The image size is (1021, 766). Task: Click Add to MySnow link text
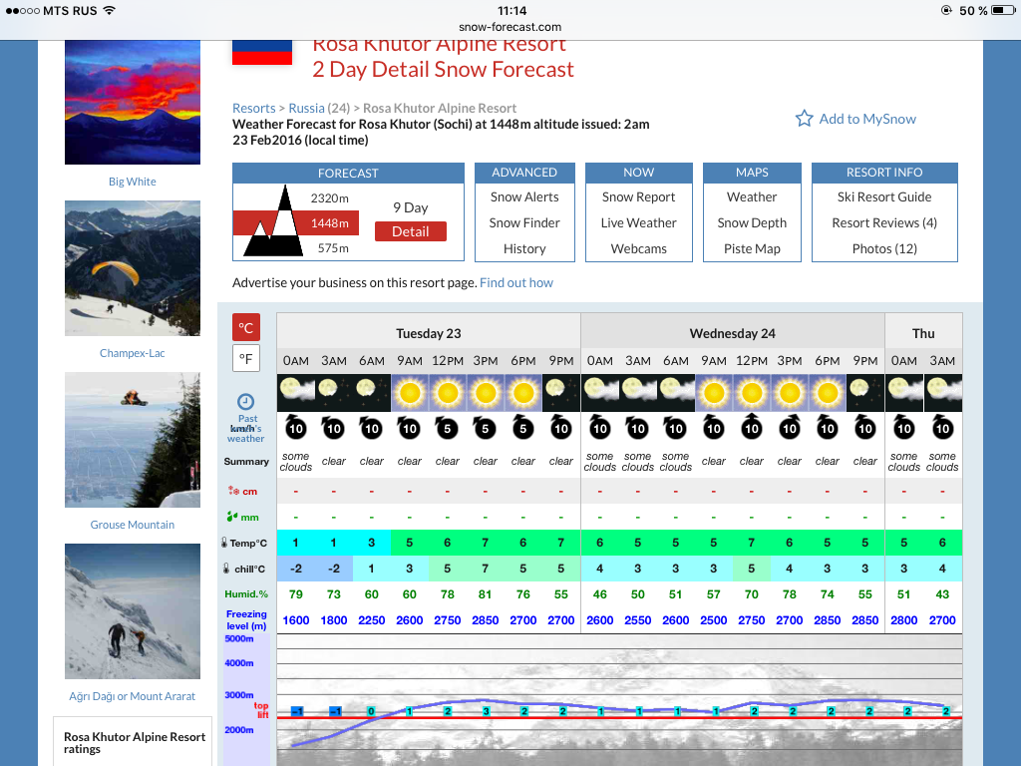pyautogui.click(x=867, y=119)
